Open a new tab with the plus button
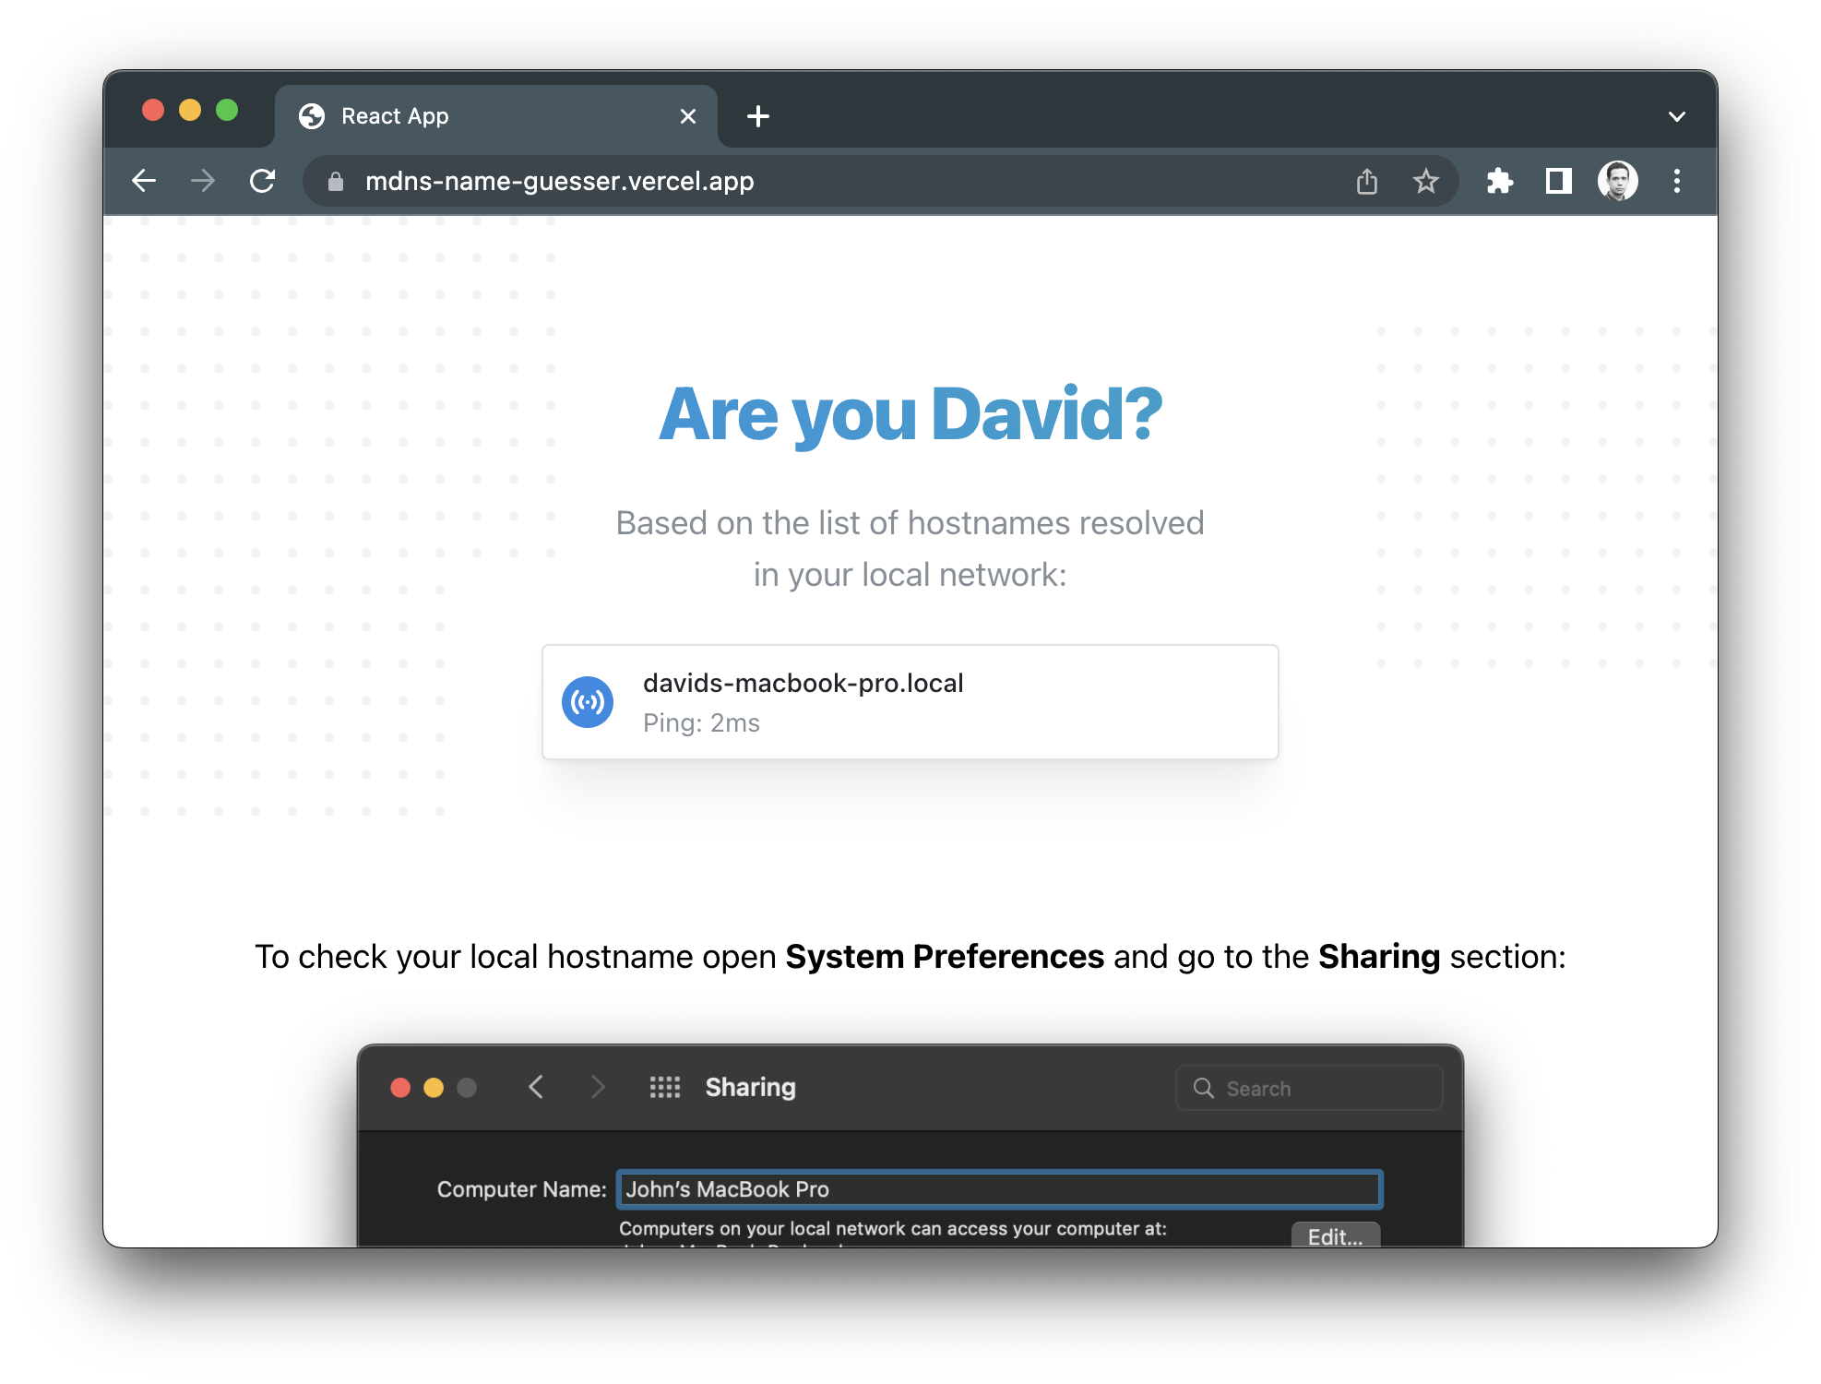This screenshot has width=1821, height=1384. [x=758, y=116]
